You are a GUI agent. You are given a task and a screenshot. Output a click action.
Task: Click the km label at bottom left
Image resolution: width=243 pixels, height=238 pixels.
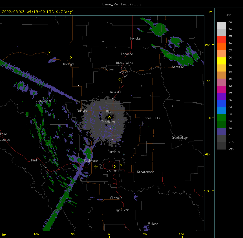pos(4,235)
